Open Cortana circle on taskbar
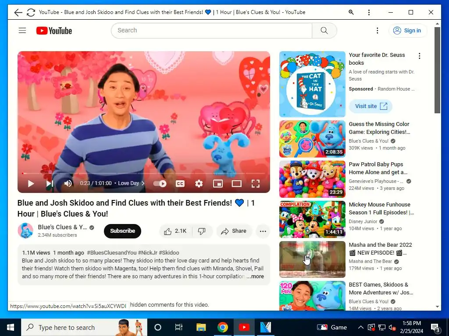This screenshot has height=336, width=449. pyautogui.click(x=158, y=327)
